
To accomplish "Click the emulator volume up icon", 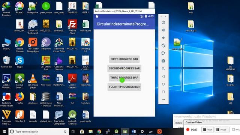I will (x=163, y=30).
